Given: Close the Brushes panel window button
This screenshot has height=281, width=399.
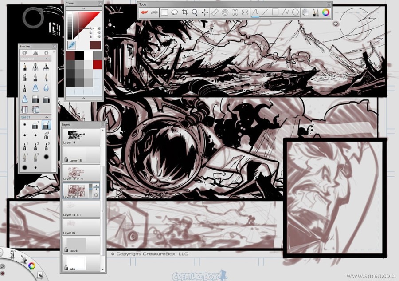Looking at the screenshot, I should point(54,46).
